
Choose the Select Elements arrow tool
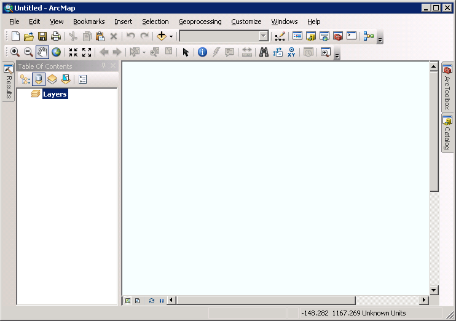coord(186,52)
